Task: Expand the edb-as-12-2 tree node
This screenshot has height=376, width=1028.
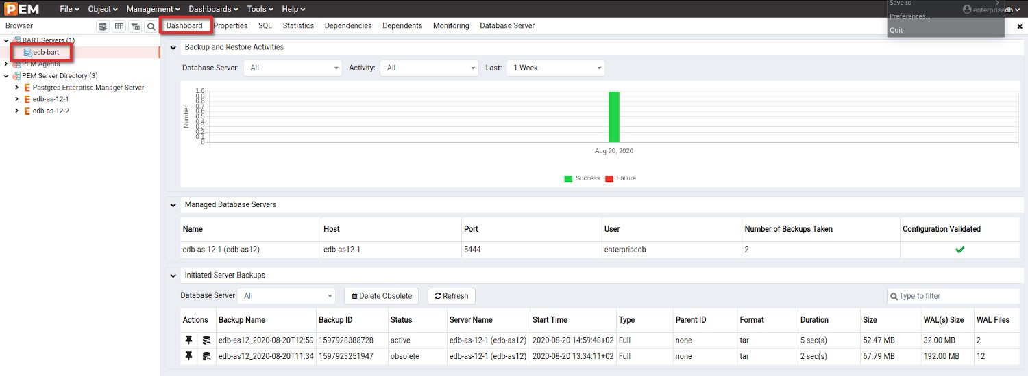Action: (17, 111)
